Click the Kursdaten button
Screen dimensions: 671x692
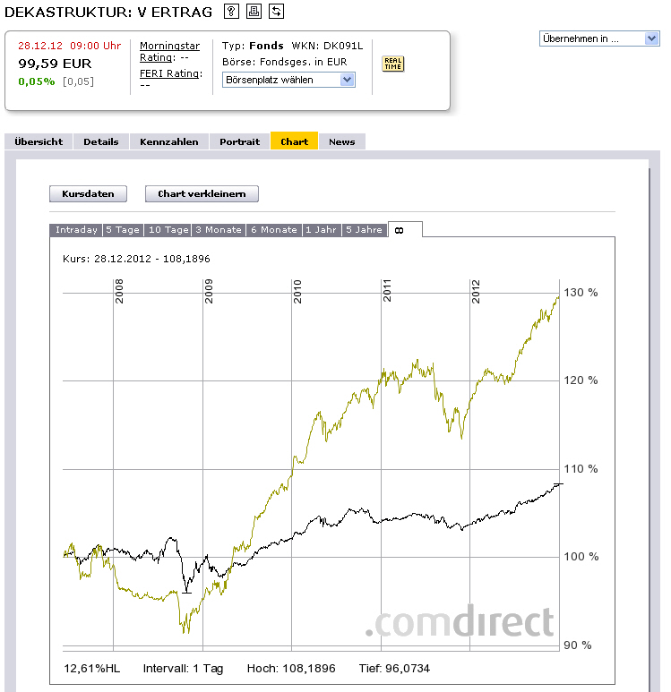point(88,193)
